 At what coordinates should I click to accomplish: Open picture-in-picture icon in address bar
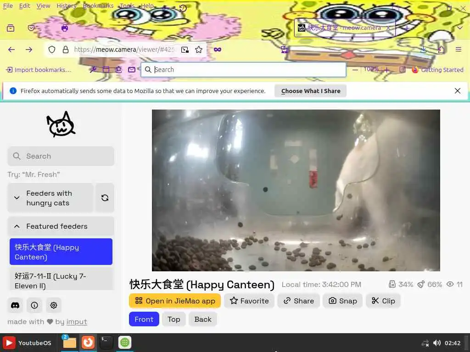click(x=185, y=49)
